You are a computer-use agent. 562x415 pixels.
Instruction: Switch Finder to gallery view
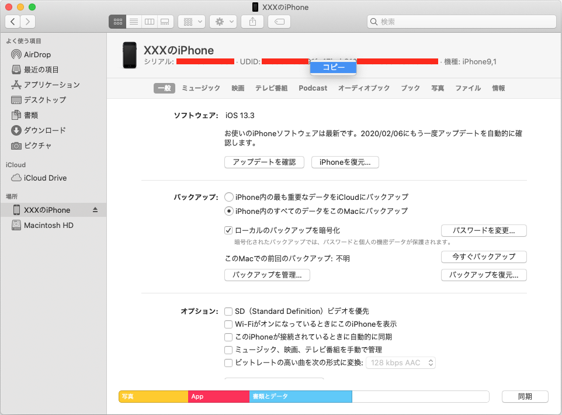(164, 21)
